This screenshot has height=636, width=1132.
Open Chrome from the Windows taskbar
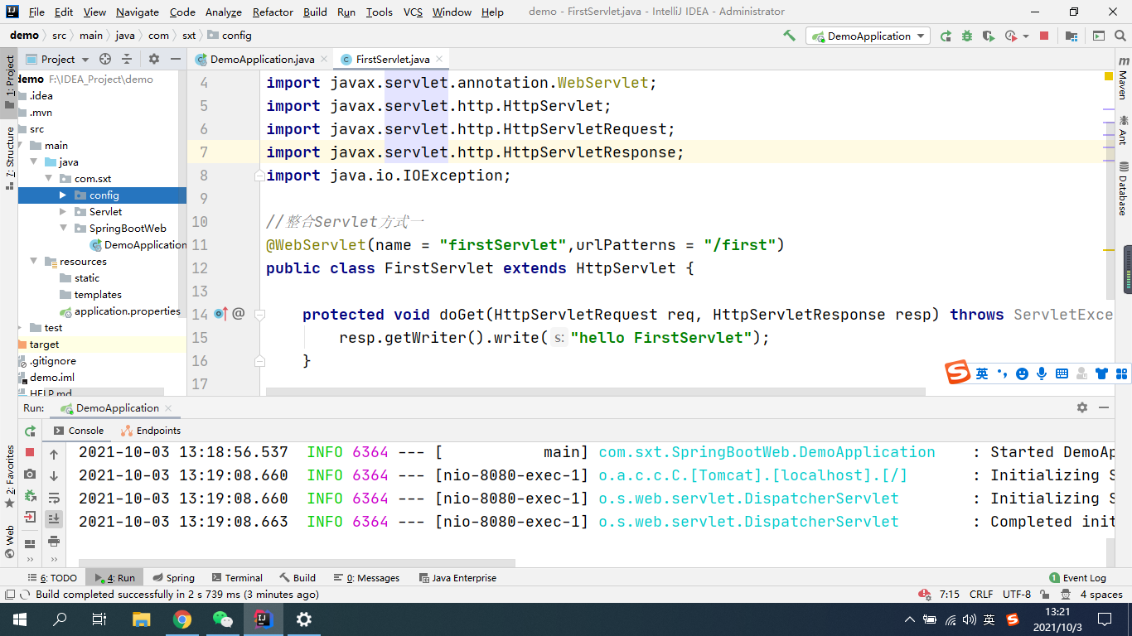coord(182,619)
